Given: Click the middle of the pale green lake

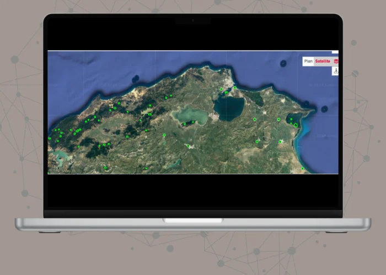Looking at the screenshot, I should 190,115.
